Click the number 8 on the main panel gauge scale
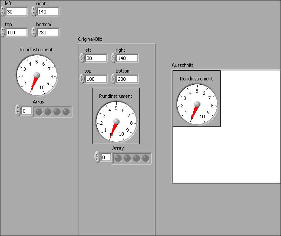 pos(52,76)
